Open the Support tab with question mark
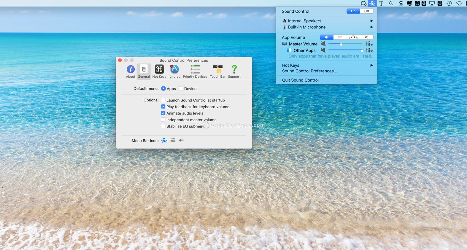The image size is (467, 250). 234,71
